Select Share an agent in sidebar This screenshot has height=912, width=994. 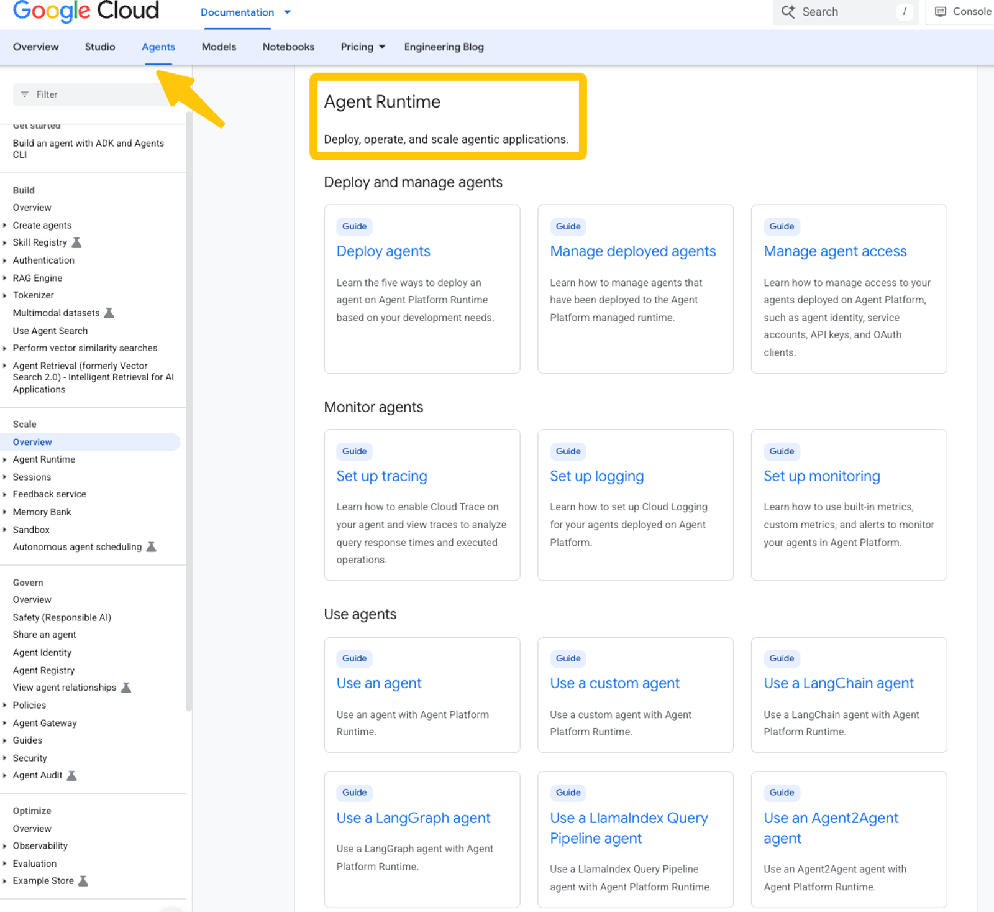point(45,635)
